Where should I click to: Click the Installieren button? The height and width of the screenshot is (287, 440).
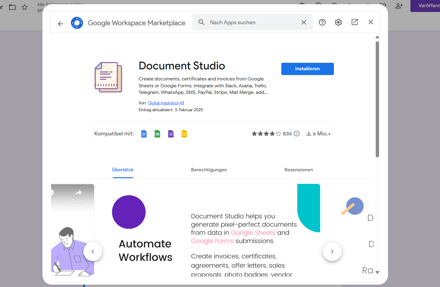pos(307,69)
